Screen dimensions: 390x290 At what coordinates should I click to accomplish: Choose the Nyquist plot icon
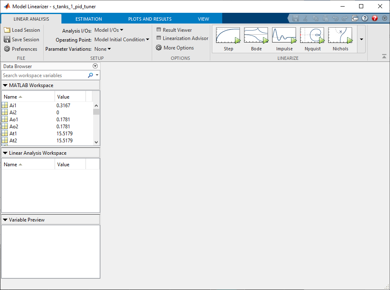(x=312, y=35)
